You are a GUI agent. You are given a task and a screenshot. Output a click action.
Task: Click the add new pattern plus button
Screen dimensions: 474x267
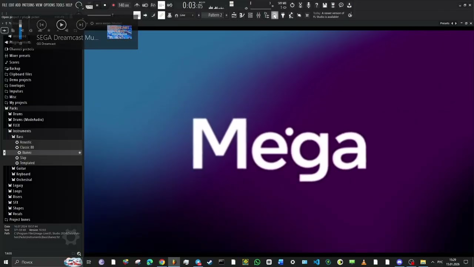click(x=226, y=15)
